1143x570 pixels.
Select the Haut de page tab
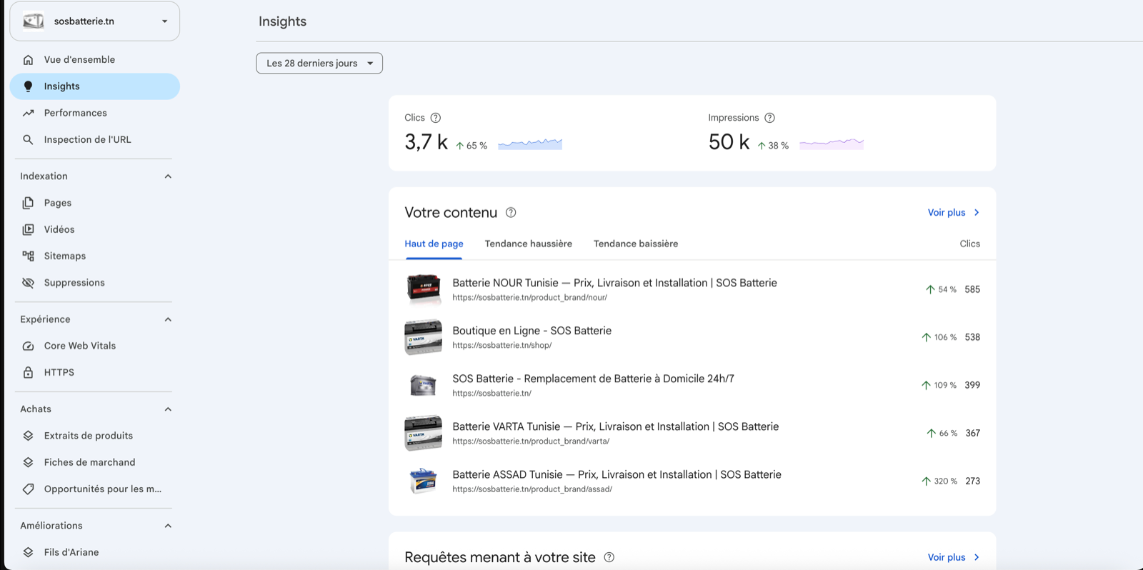tap(434, 244)
